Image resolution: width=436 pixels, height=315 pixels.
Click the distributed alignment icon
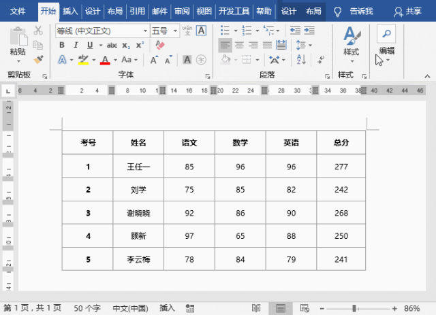point(281,45)
